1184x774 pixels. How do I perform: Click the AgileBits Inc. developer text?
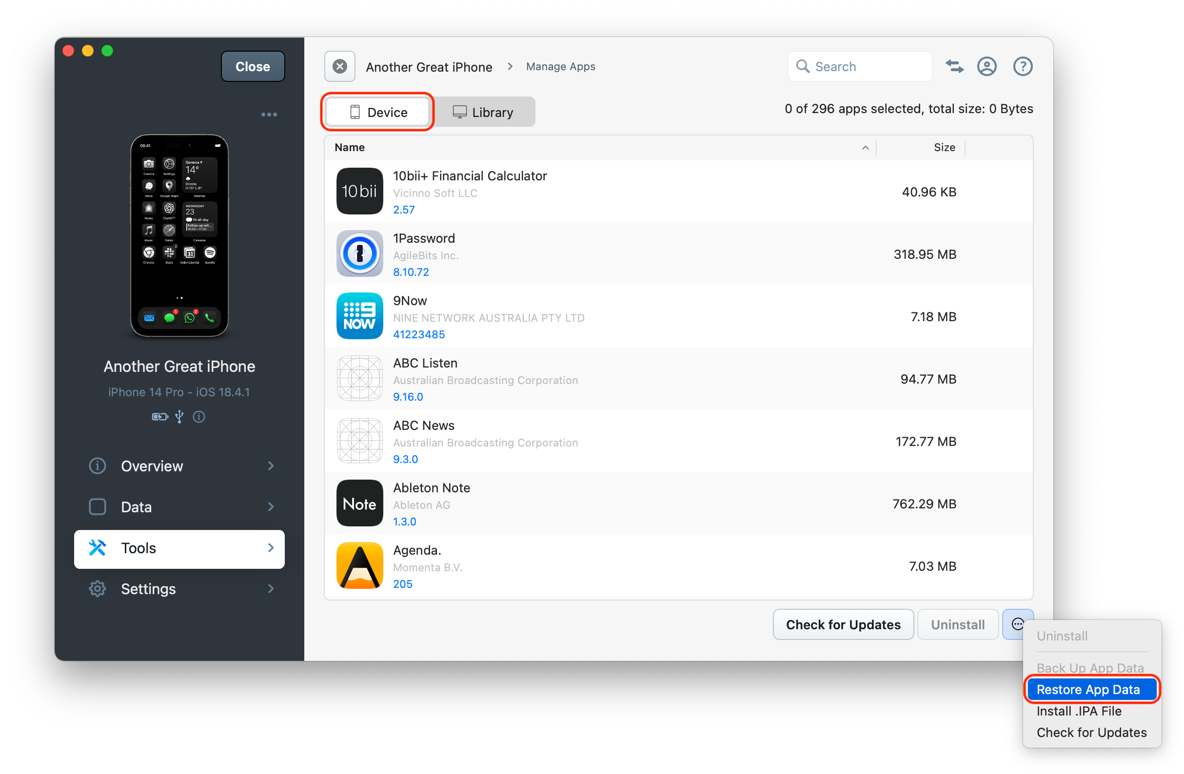426,255
